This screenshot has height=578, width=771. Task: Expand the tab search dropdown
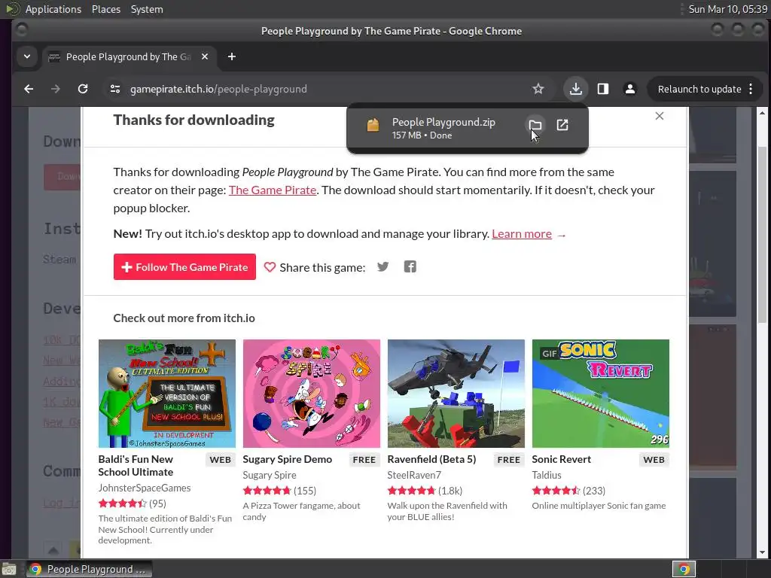27,57
